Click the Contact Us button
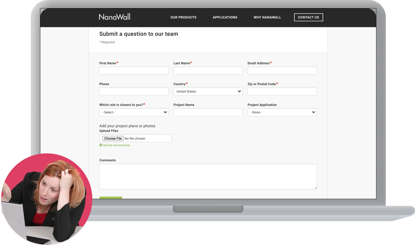Screen dimensions: 415x247 (308, 17)
